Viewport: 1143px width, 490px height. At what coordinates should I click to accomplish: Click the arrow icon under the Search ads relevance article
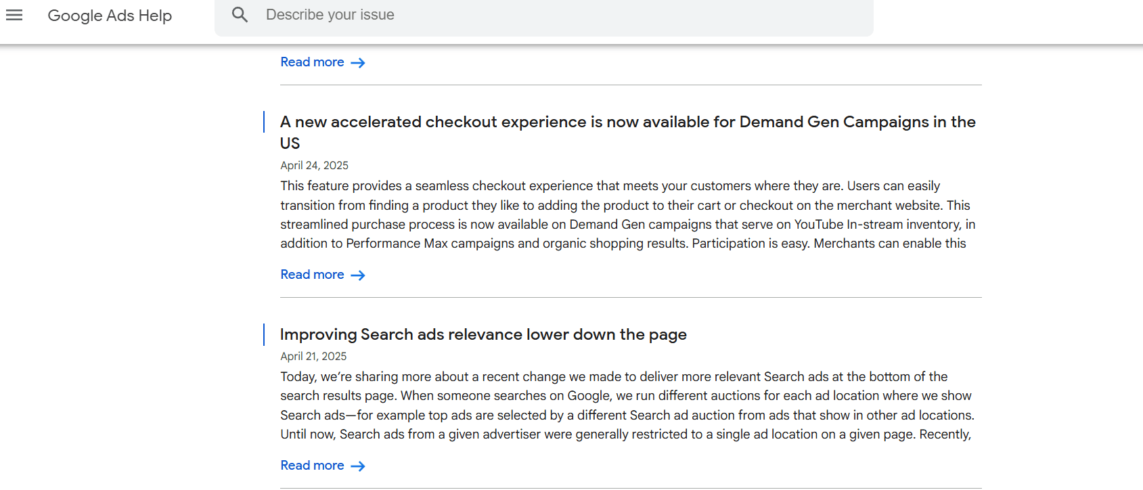coord(358,466)
